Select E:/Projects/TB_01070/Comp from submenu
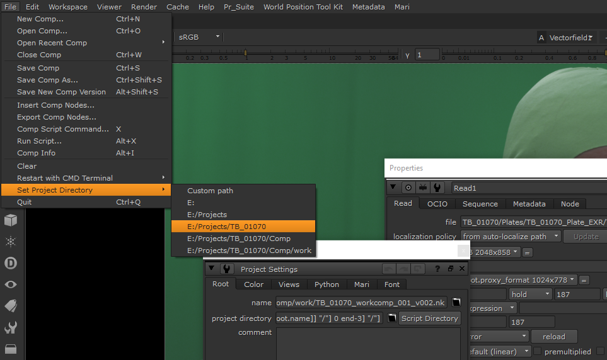Viewport: 607px width, 360px height. pos(238,239)
